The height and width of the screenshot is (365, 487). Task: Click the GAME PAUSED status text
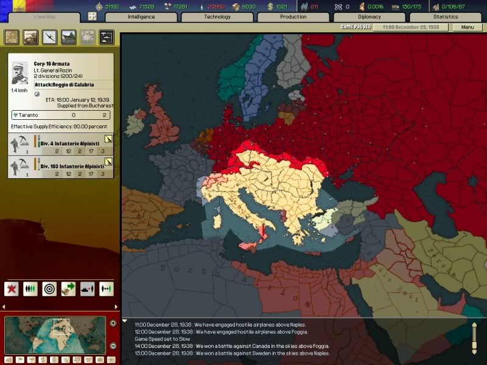[x=356, y=27]
